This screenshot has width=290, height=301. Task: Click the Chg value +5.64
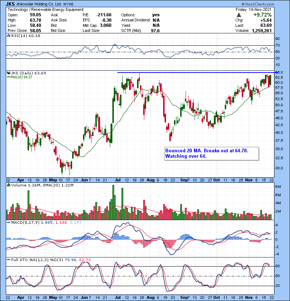(x=266, y=20)
